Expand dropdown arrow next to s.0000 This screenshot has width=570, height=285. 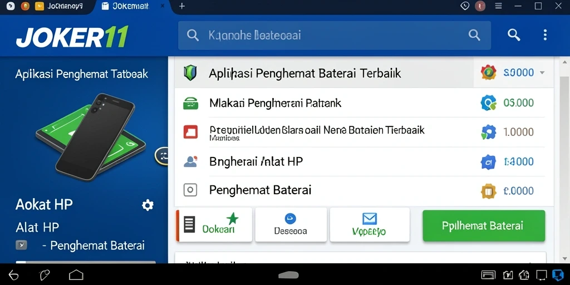click(x=542, y=73)
